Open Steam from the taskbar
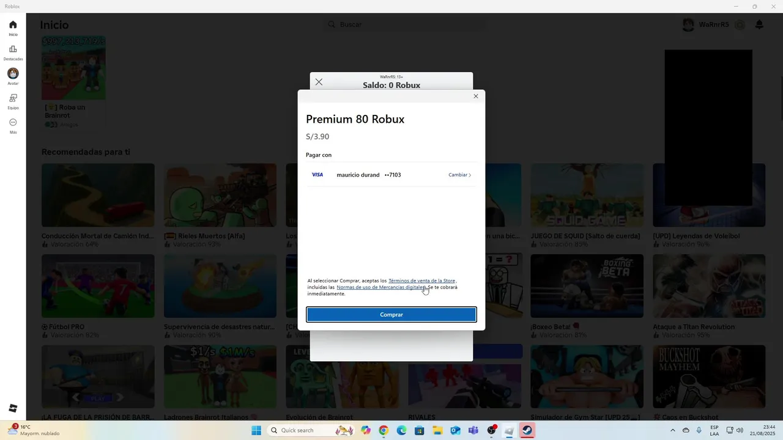Screen dimensions: 783x440 pos(527,430)
